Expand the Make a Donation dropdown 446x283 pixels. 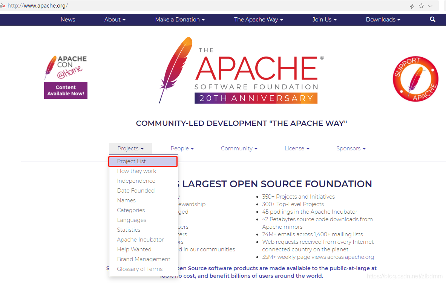pos(180,20)
